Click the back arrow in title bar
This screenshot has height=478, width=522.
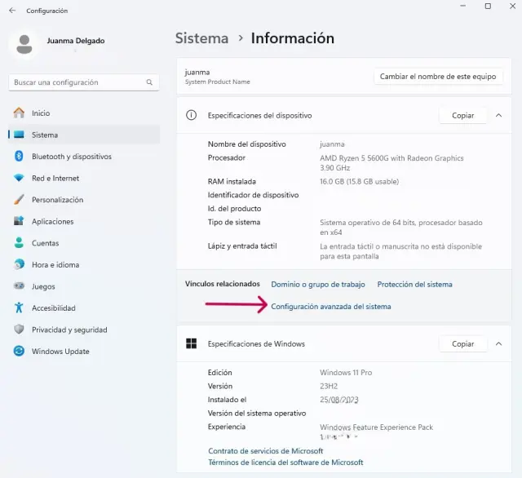click(x=11, y=11)
